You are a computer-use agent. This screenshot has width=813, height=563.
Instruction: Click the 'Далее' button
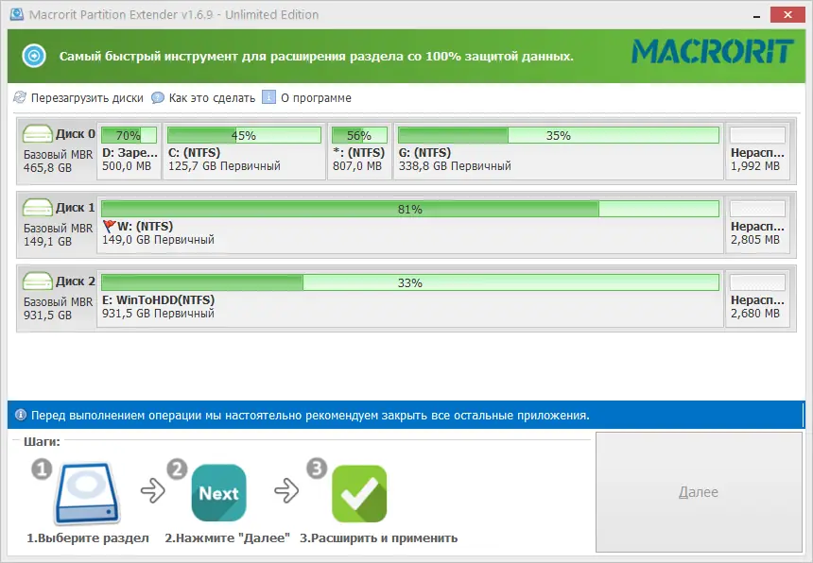pos(699,492)
